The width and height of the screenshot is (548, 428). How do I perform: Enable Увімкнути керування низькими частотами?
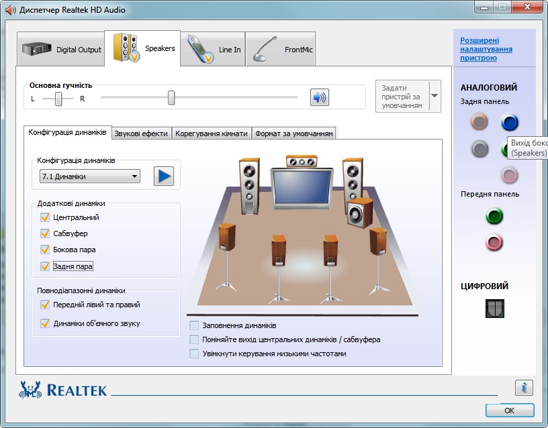coord(194,354)
